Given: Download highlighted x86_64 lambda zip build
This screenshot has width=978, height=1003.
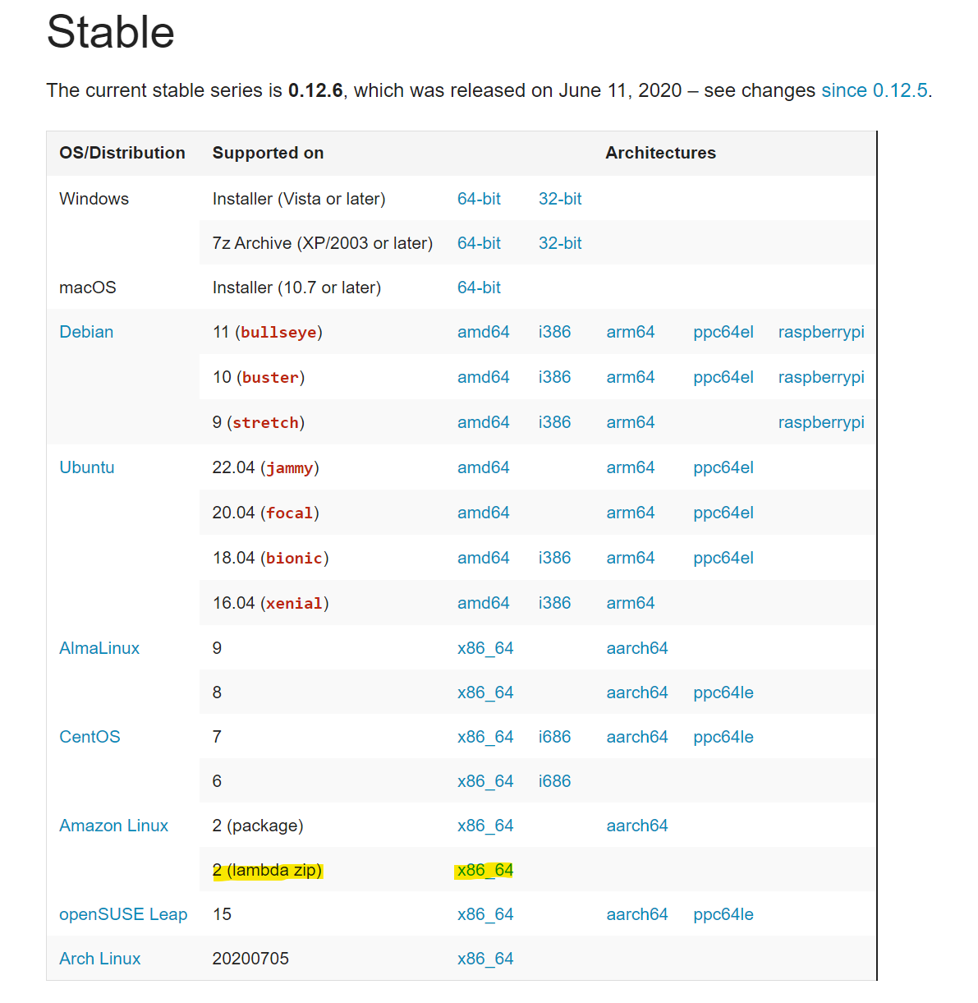Looking at the screenshot, I should tap(484, 869).
